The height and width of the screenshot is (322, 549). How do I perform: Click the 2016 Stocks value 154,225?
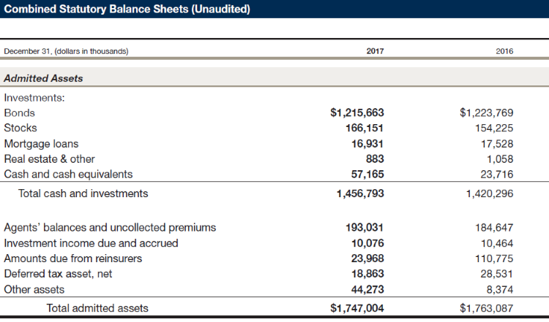pyautogui.click(x=494, y=128)
